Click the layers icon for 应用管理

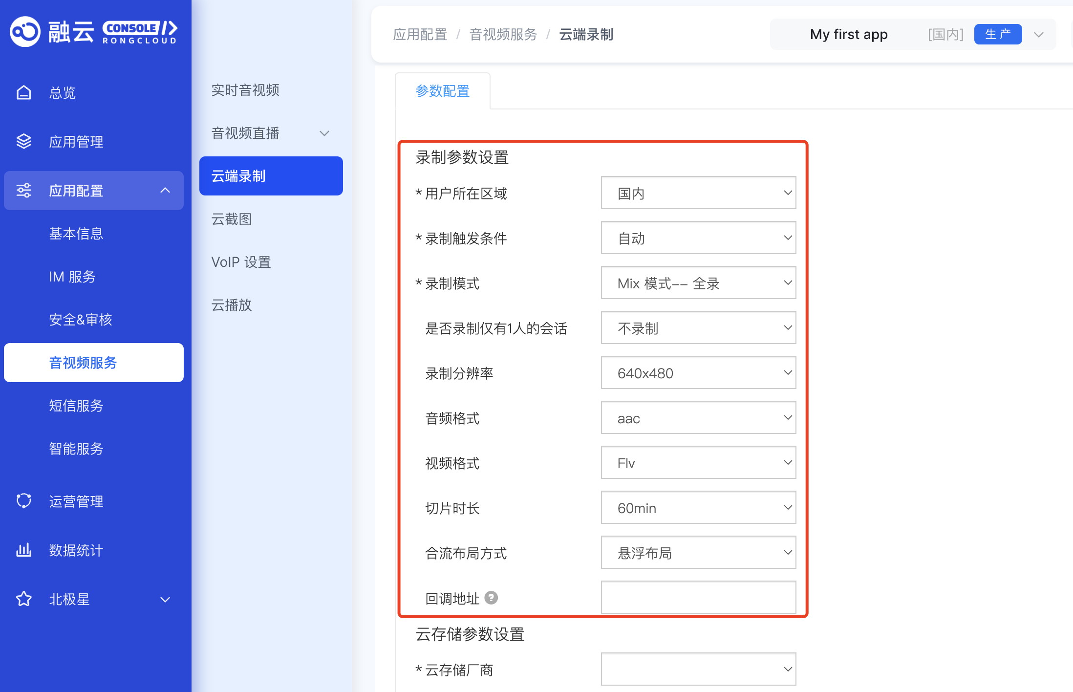point(23,141)
